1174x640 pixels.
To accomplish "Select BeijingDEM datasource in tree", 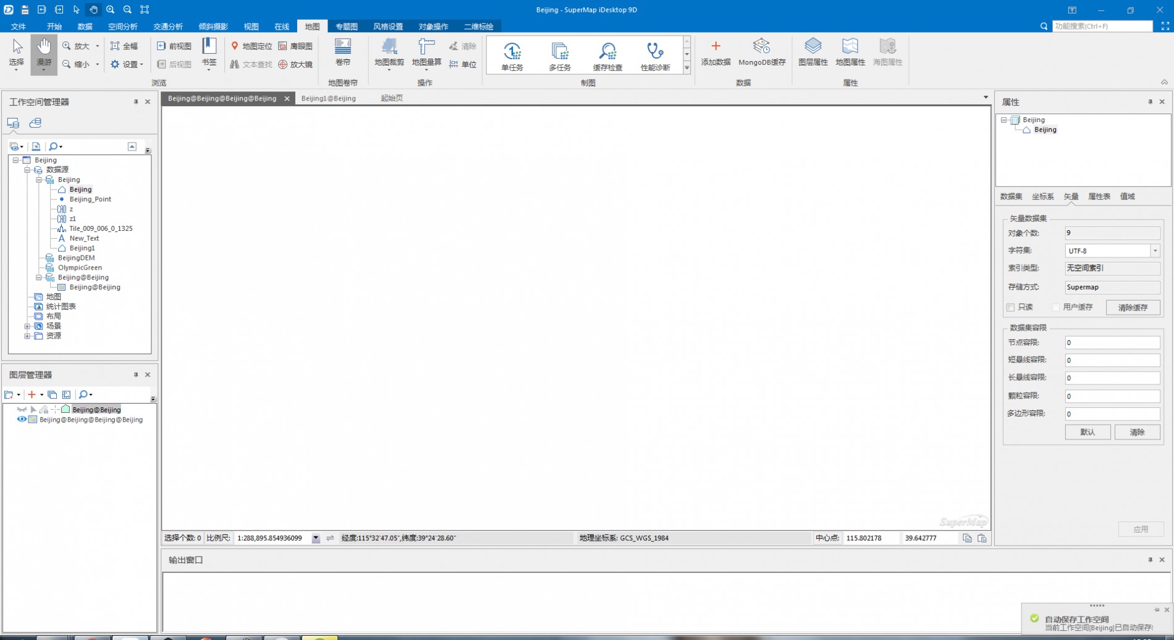I will coord(76,258).
